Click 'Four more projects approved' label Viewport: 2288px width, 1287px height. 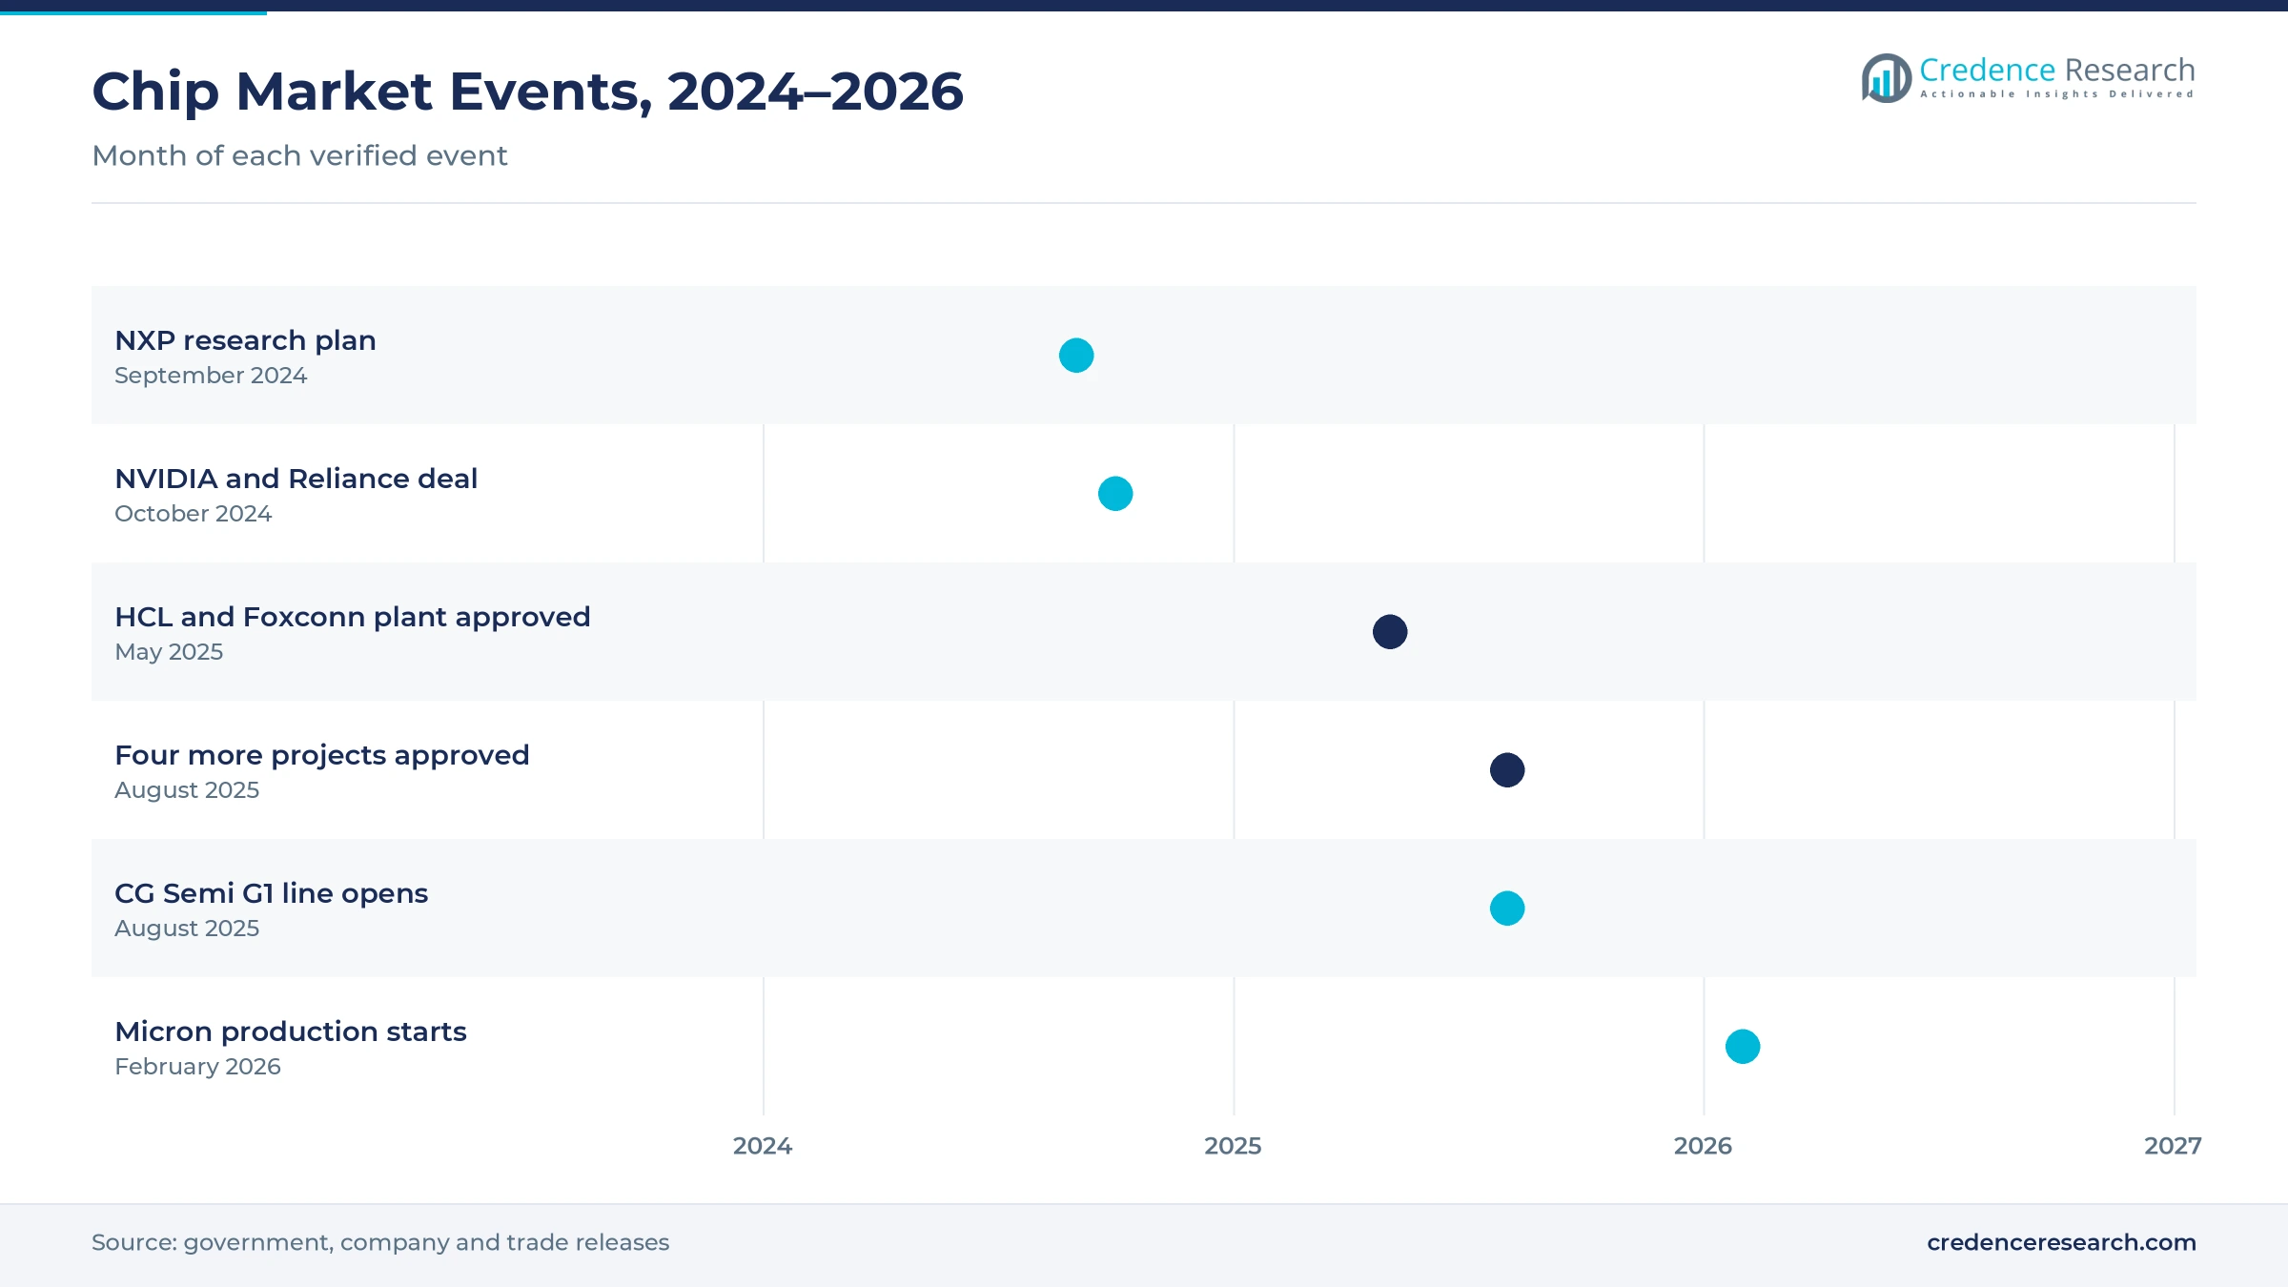tap(322, 755)
